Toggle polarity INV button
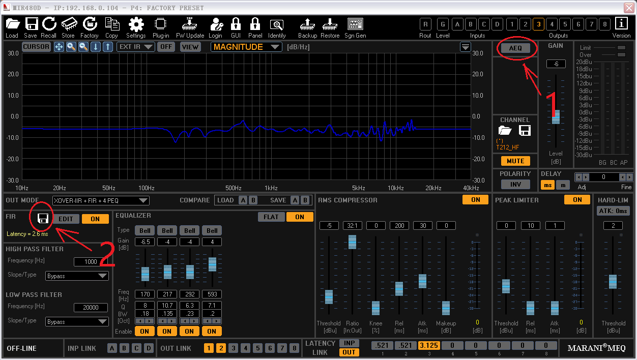 515,185
